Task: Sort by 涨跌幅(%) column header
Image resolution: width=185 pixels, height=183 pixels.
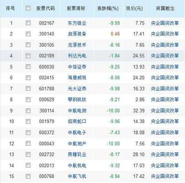Action: click(108, 8)
